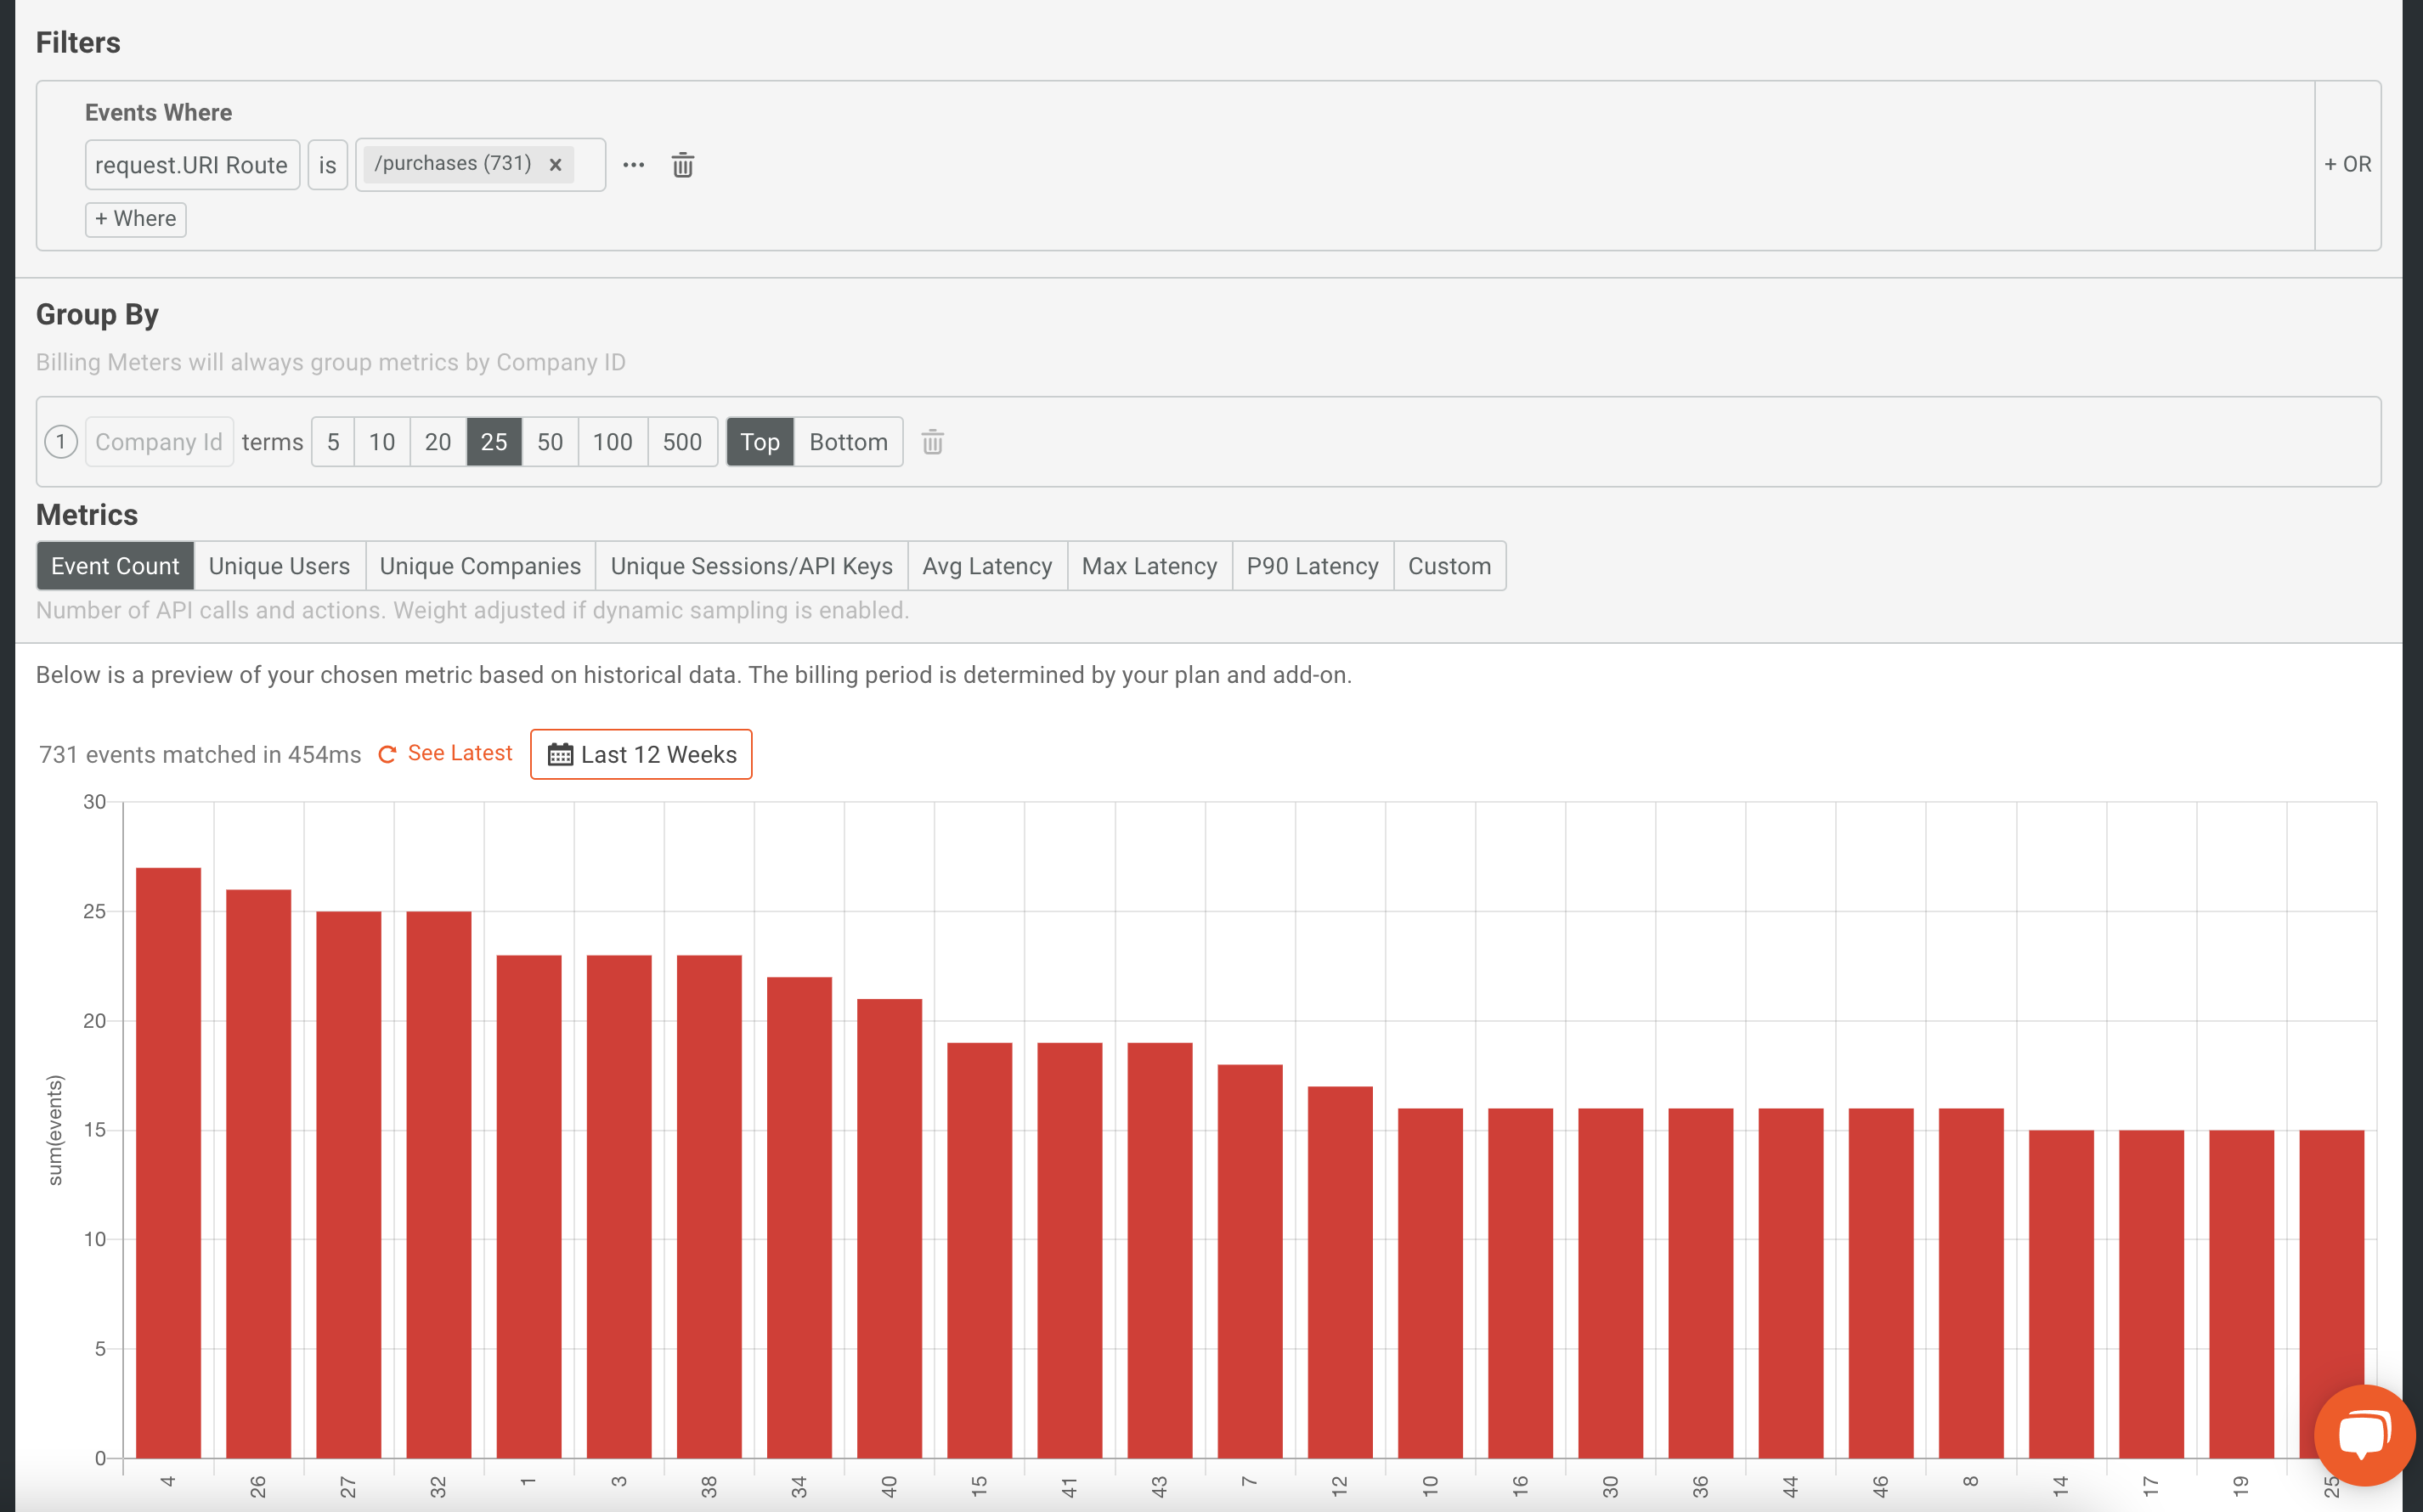Open the 'is' operator dropdown
Viewport: 2423px width, 1512px height.
(x=328, y=165)
